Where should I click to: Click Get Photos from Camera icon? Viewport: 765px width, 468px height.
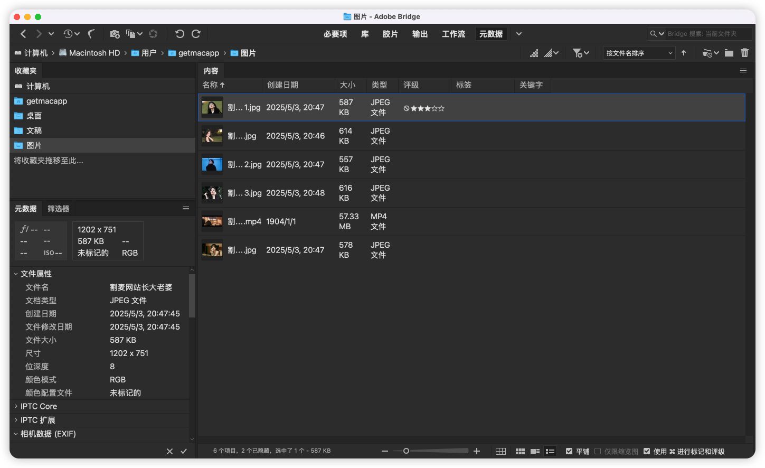coord(115,34)
